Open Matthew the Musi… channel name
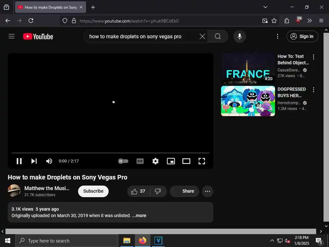The width and height of the screenshot is (329, 247). pos(47,188)
